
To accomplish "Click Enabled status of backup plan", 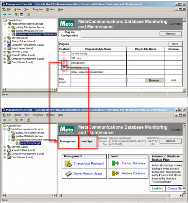I will point(157,188).
